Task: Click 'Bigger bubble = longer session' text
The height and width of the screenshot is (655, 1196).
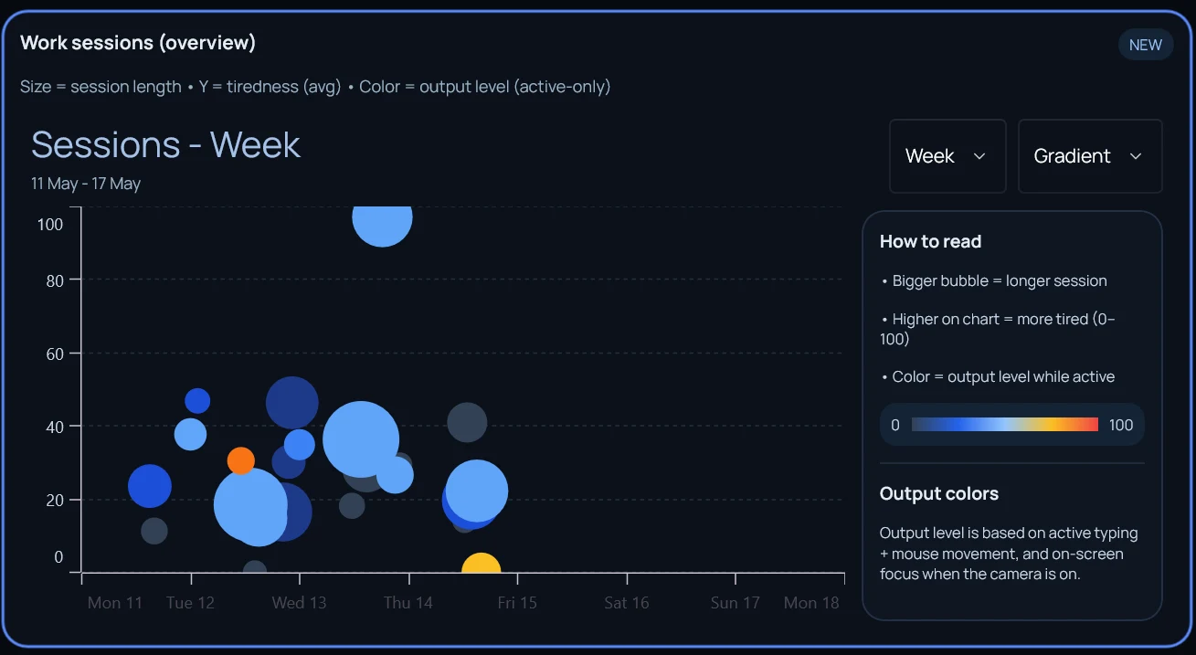Action: click(x=1000, y=281)
